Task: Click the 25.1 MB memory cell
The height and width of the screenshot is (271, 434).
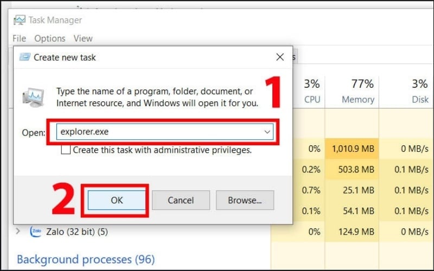Action: click(x=352, y=190)
